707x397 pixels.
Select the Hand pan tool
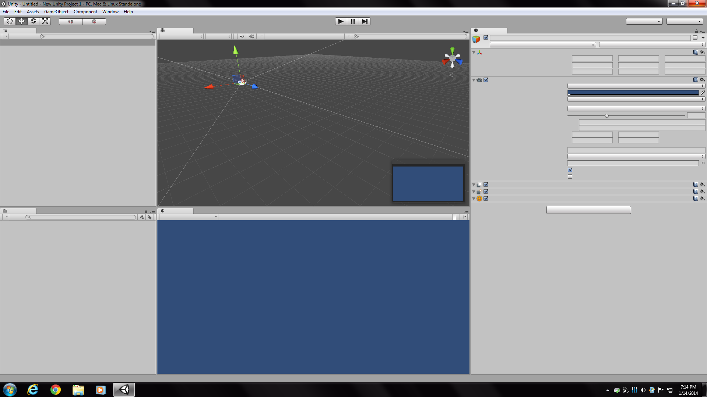[x=9, y=21]
